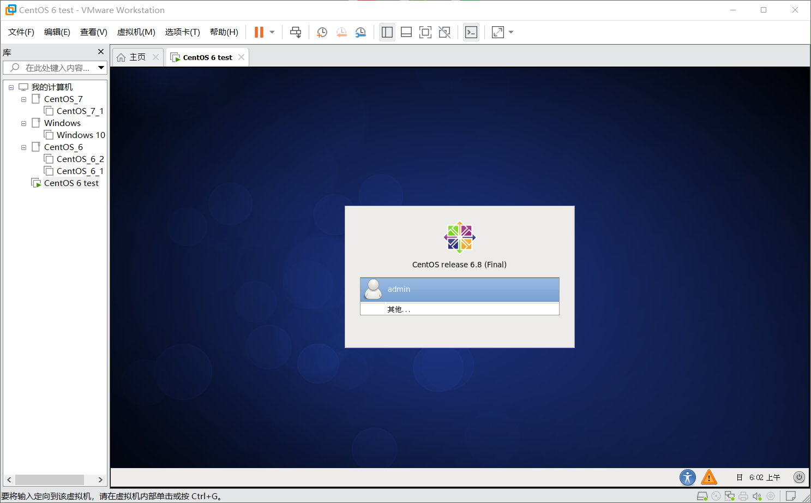Select the admin user on login screen

(460, 289)
